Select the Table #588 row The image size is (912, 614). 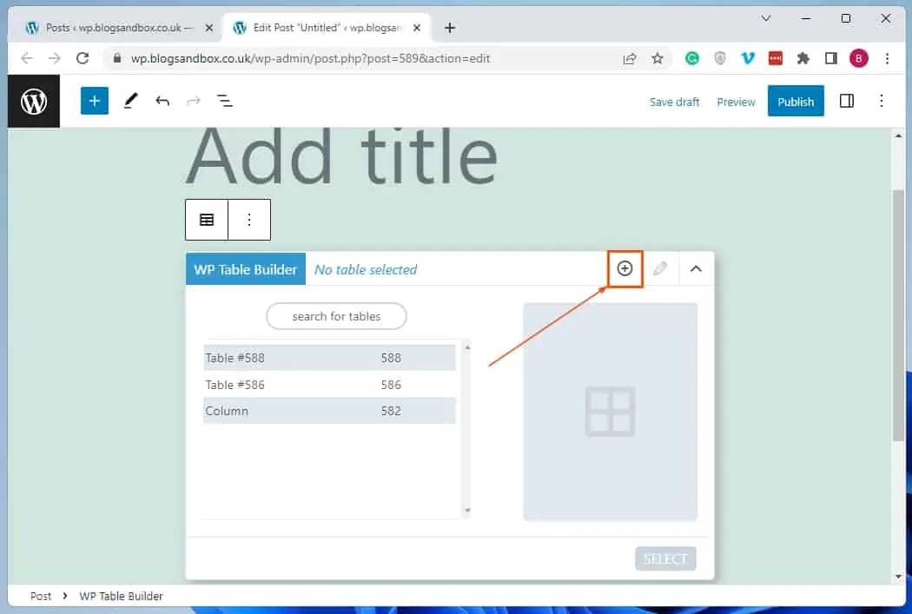pos(329,358)
